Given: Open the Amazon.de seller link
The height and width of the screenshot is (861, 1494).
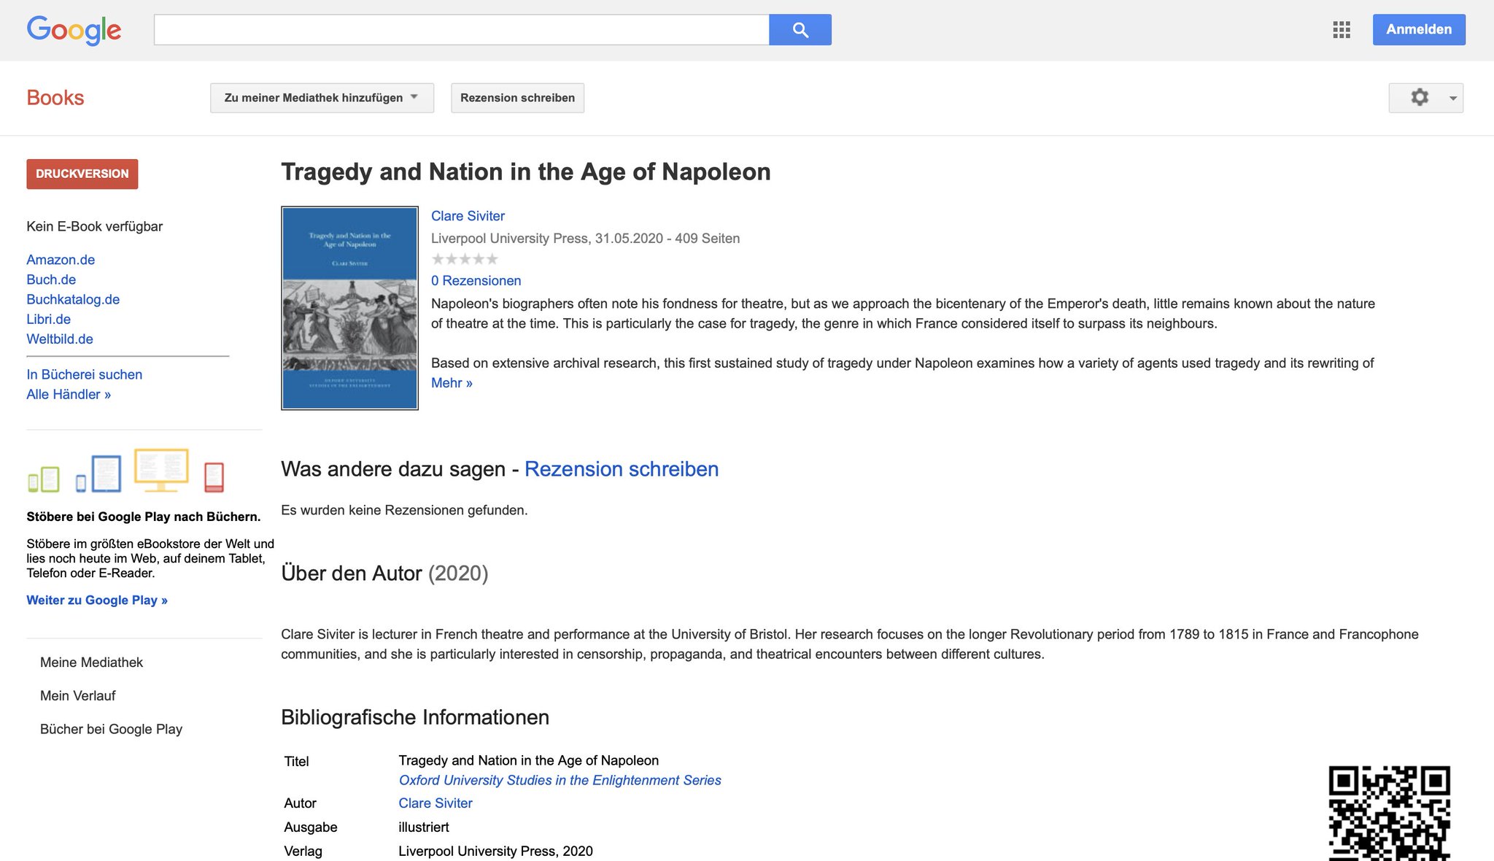Looking at the screenshot, I should pyautogui.click(x=61, y=260).
